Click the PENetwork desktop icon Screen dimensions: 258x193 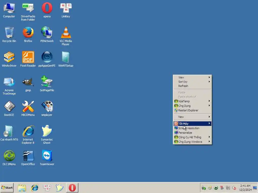(x=47, y=35)
